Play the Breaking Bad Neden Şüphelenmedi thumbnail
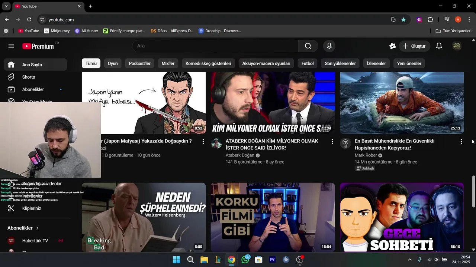The width and height of the screenshot is (476, 267). (144, 217)
